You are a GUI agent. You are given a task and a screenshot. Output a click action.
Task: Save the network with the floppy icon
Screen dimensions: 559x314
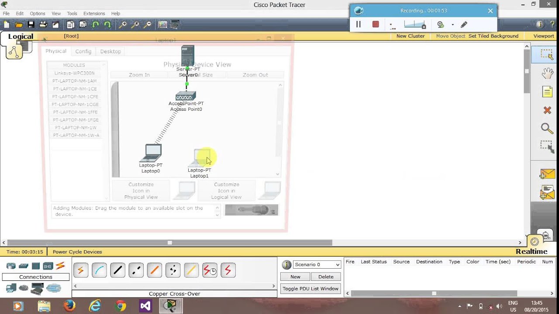[31, 24]
